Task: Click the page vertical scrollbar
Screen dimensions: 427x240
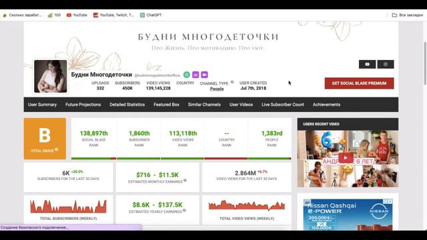Action: 425,63
